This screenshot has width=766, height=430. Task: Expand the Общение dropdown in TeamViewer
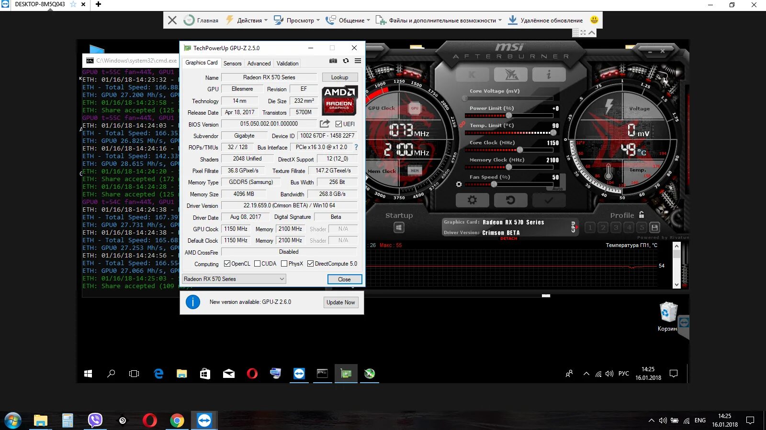(x=348, y=20)
